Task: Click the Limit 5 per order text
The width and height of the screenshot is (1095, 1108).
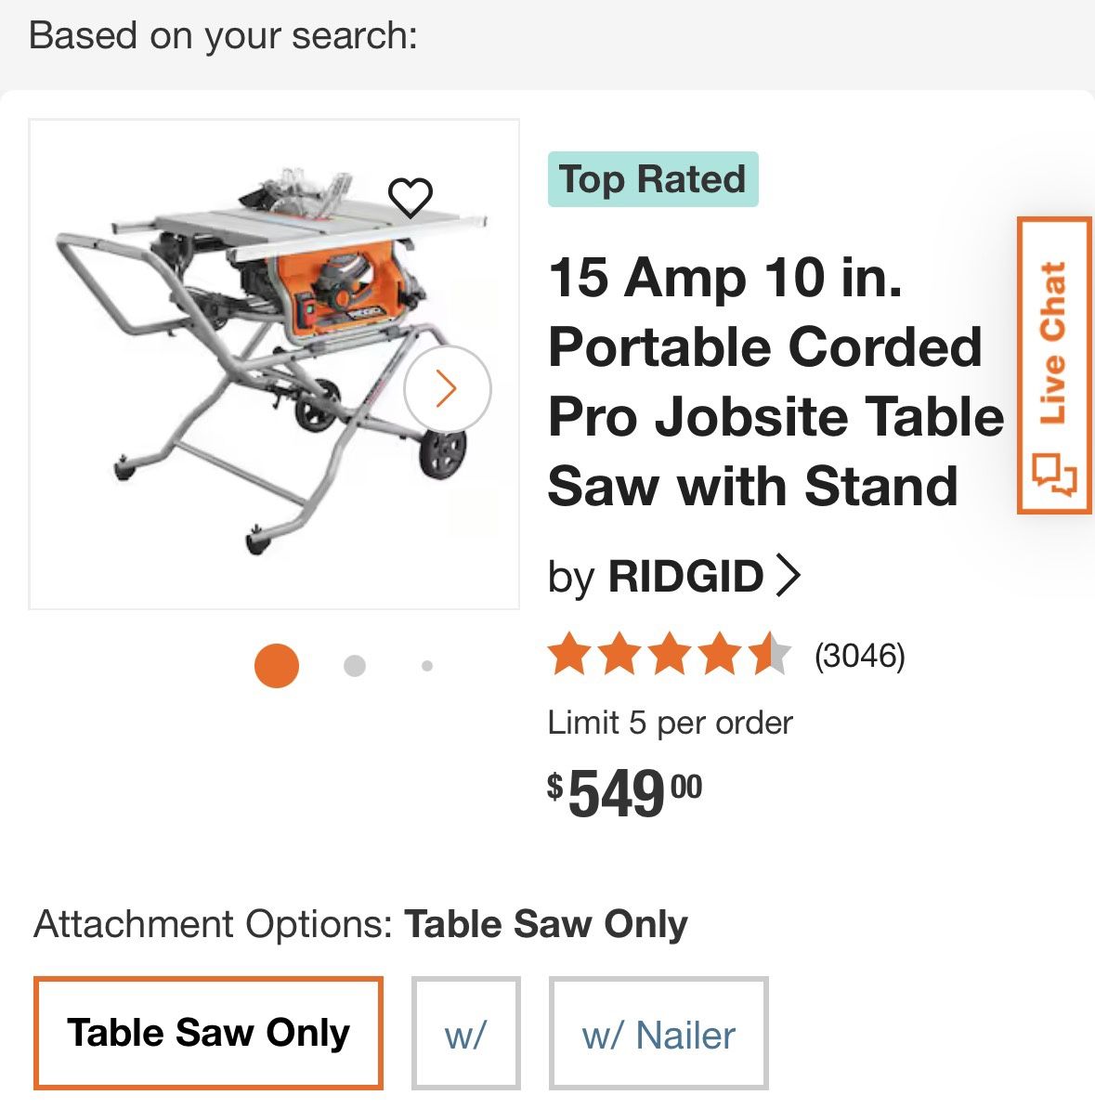Action: tap(670, 723)
